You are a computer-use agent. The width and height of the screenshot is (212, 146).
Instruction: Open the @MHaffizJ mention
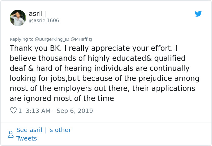pos(81,39)
